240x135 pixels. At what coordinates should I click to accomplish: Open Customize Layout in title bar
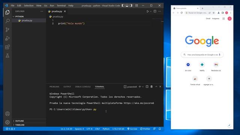pos(136,6)
